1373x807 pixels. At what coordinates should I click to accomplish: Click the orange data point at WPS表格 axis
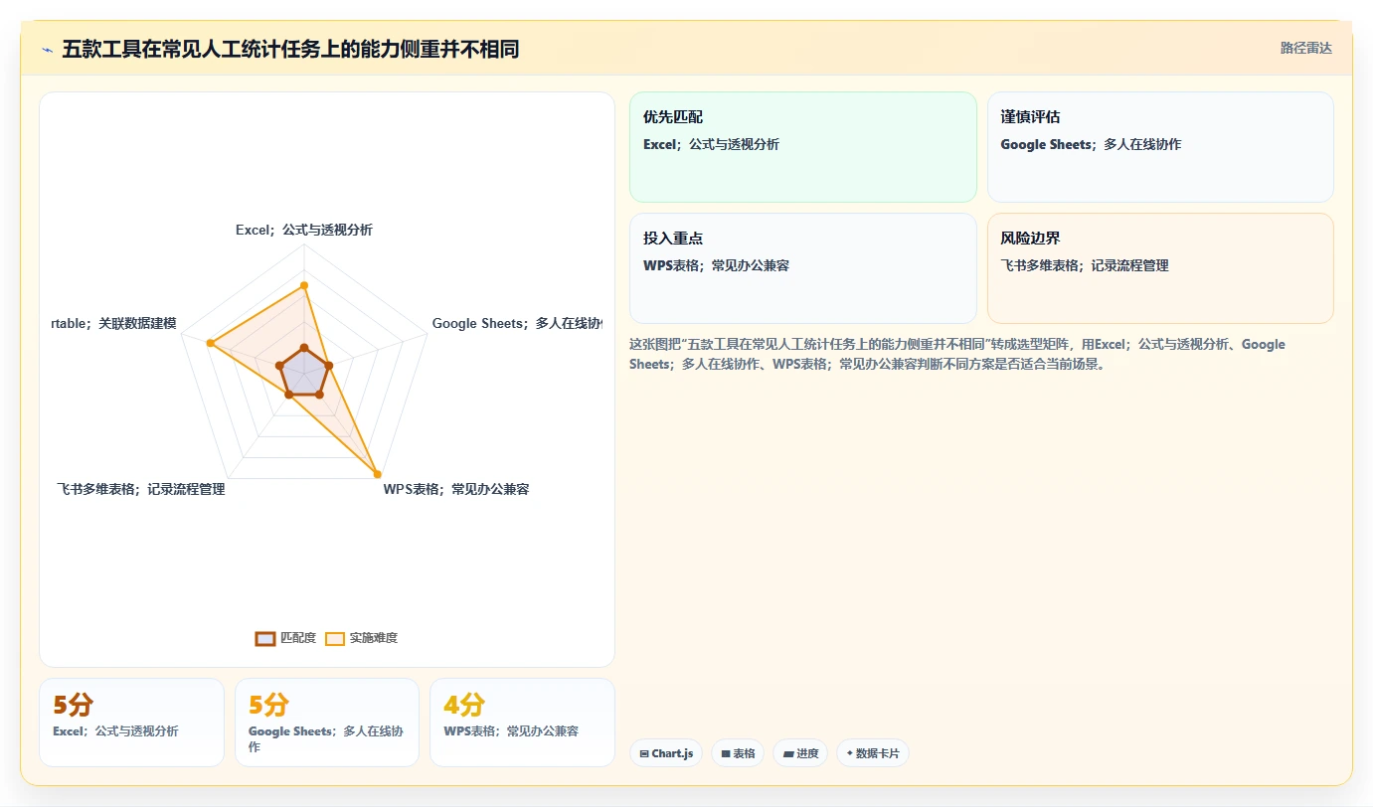377,473
